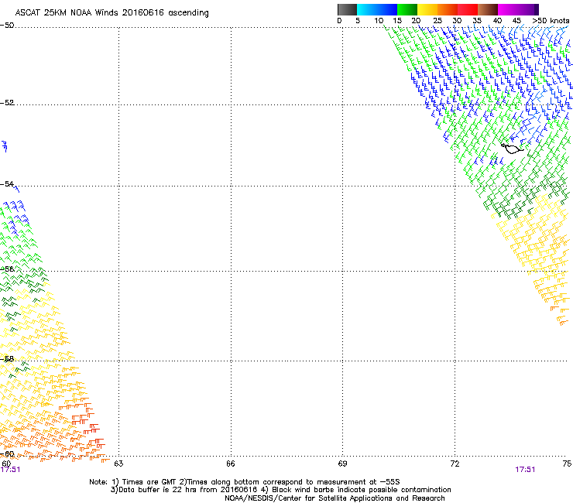Click the dark purple 45-50 legend segment
573x503 pixels.
click(x=528, y=9)
